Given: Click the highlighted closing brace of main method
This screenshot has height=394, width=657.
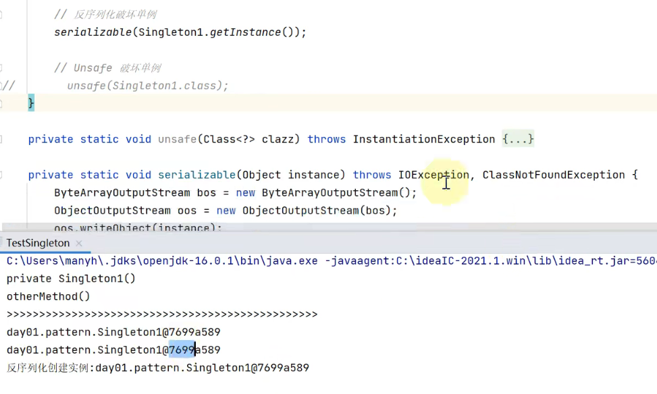Looking at the screenshot, I should coord(31,103).
